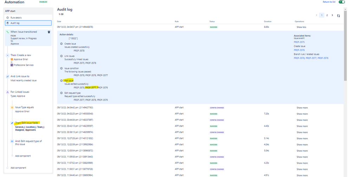Click the Status column header
351x177 pixels.
point(212,21)
